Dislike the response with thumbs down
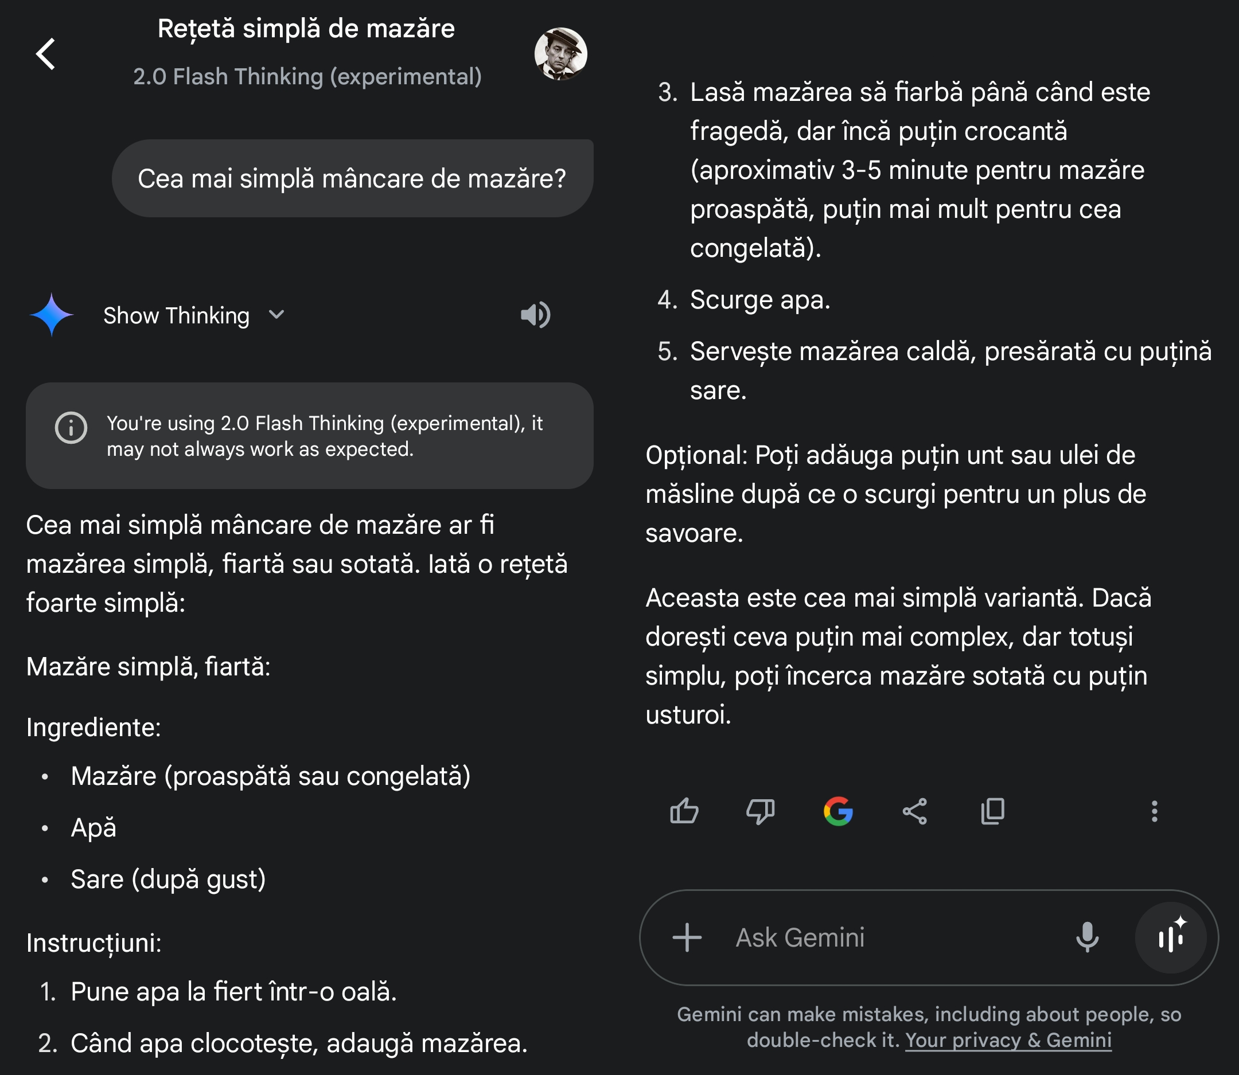1239x1075 pixels. 760,812
